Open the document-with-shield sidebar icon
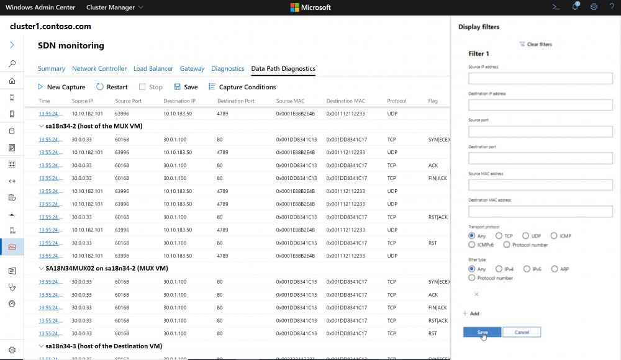Screen dimensions: 621x360 12,197
